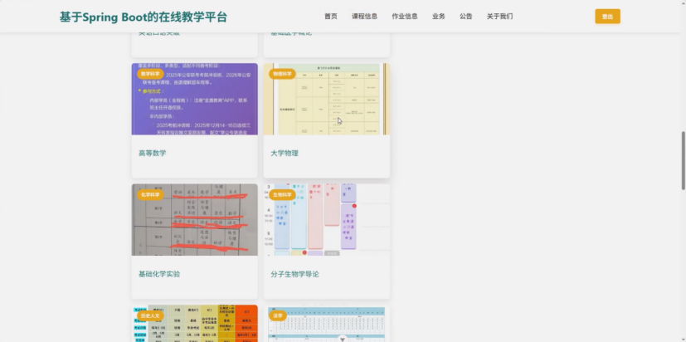Open the 首页 nav menu item
The width and height of the screenshot is (686, 342).
[331, 17]
